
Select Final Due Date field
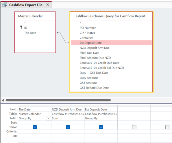[89, 53]
